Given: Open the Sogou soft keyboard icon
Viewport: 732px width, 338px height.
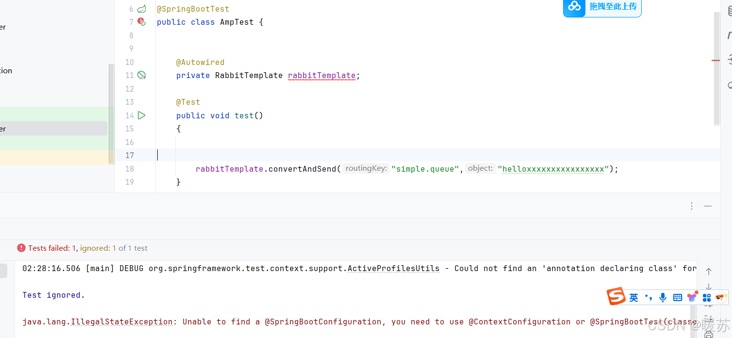Looking at the screenshot, I should point(678,297).
